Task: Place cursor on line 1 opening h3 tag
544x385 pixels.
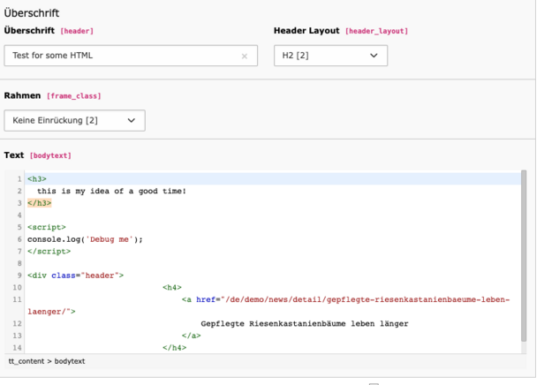Action: pos(37,179)
